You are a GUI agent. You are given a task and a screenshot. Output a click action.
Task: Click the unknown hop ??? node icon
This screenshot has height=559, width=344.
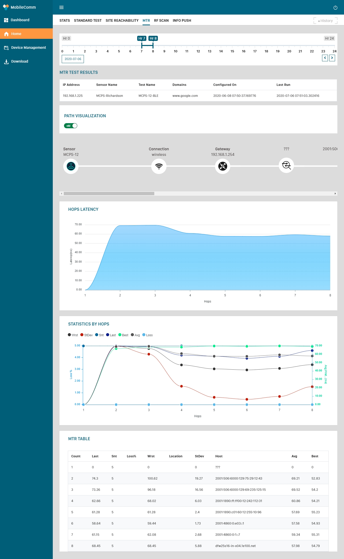click(x=286, y=165)
